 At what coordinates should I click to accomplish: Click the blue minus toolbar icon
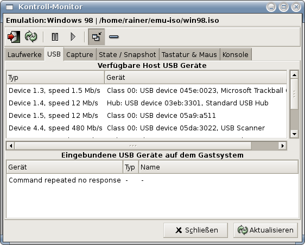pos(114,36)
